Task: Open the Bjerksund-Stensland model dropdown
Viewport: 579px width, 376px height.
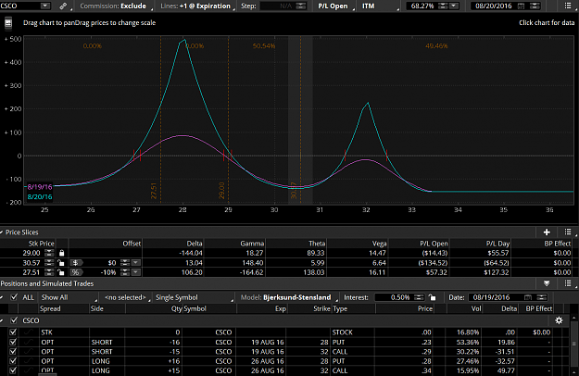Action: [289, 297]
